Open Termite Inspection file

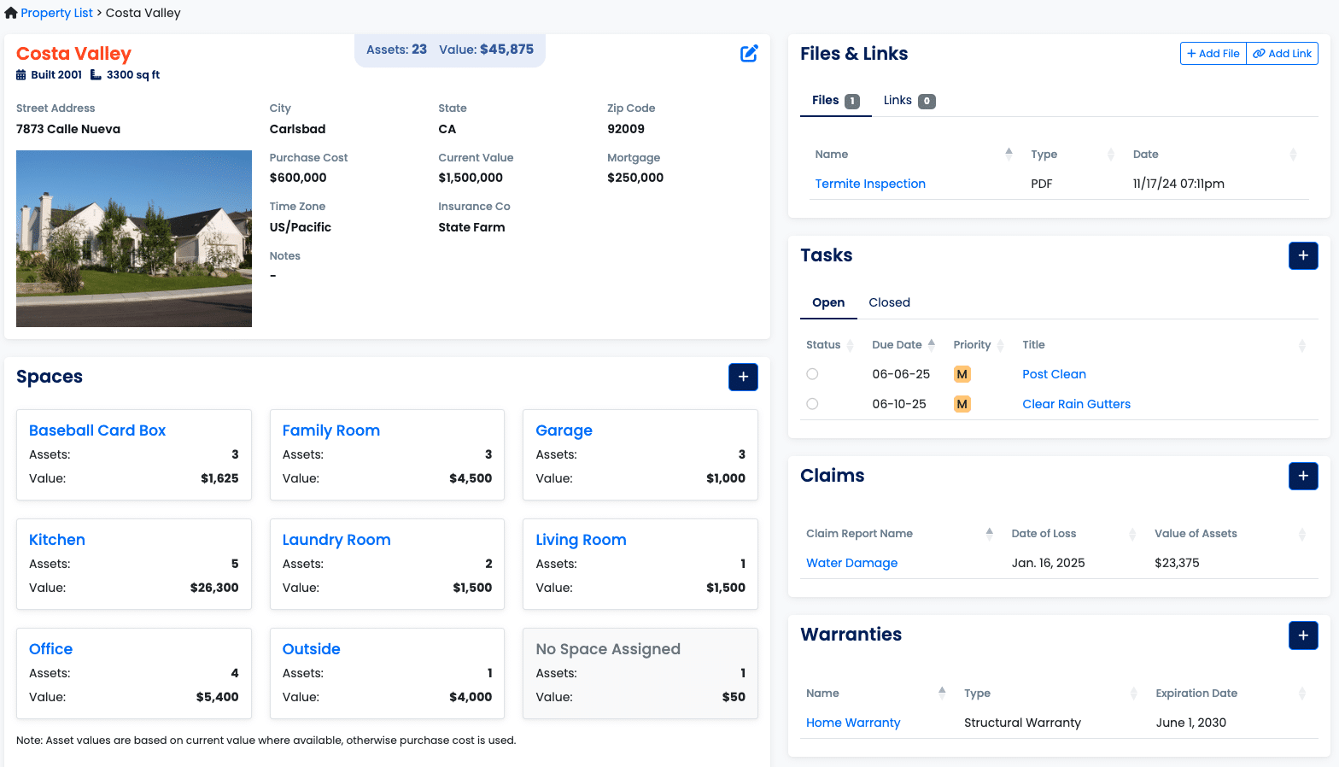870,184
